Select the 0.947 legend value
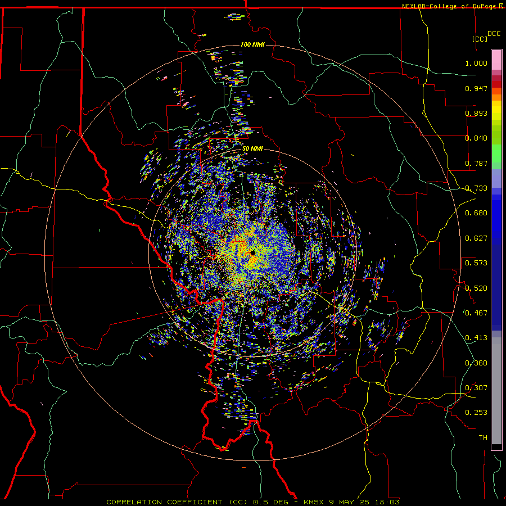This screenshot has width=506, height=506. click(476, 88)
